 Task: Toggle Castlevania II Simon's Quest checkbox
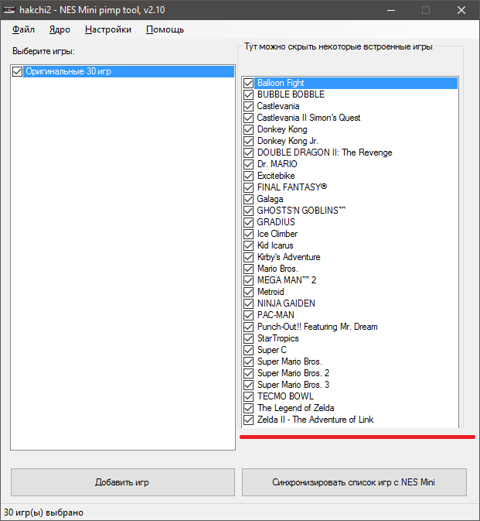pos(248,118)
